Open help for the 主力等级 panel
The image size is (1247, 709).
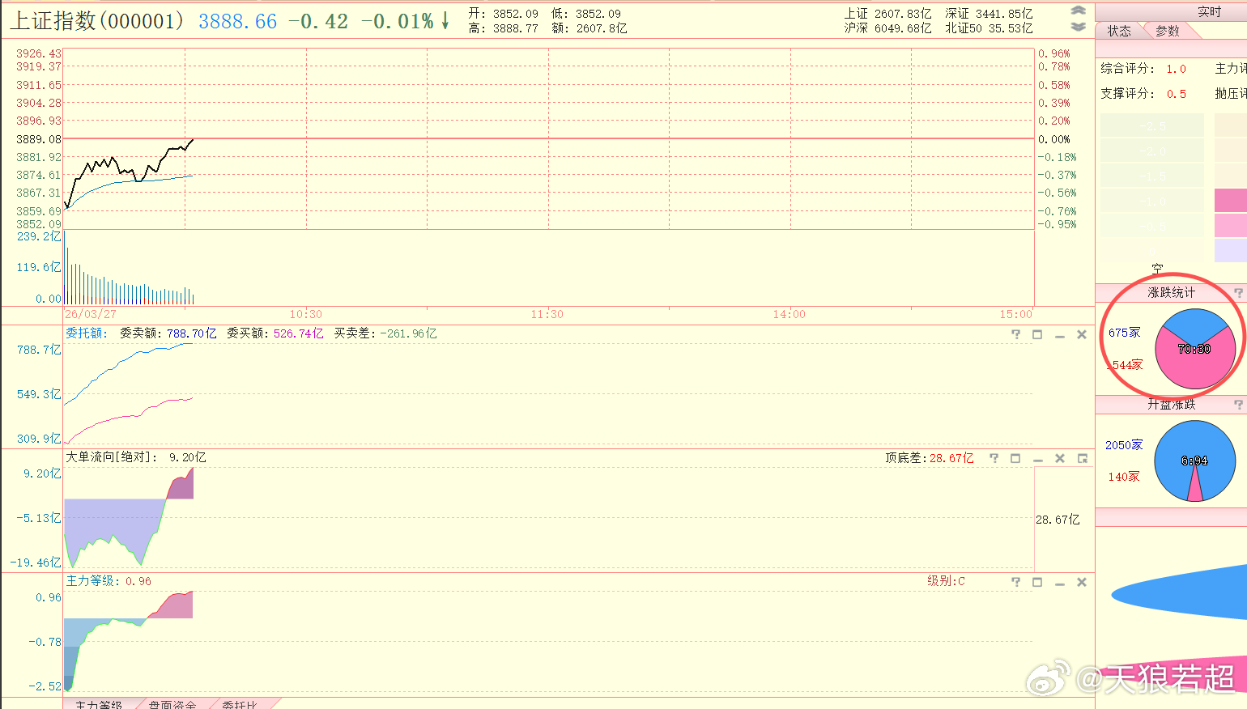1015,582
